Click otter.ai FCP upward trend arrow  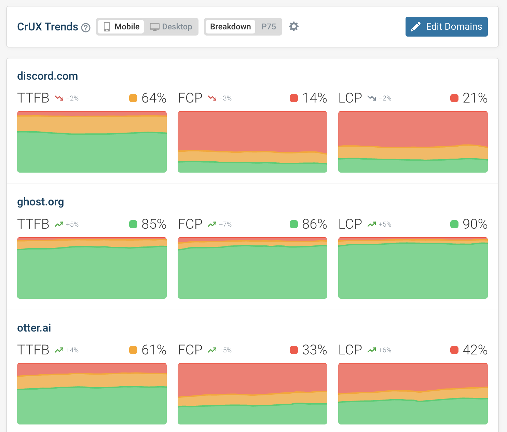(x=212, y=350)
